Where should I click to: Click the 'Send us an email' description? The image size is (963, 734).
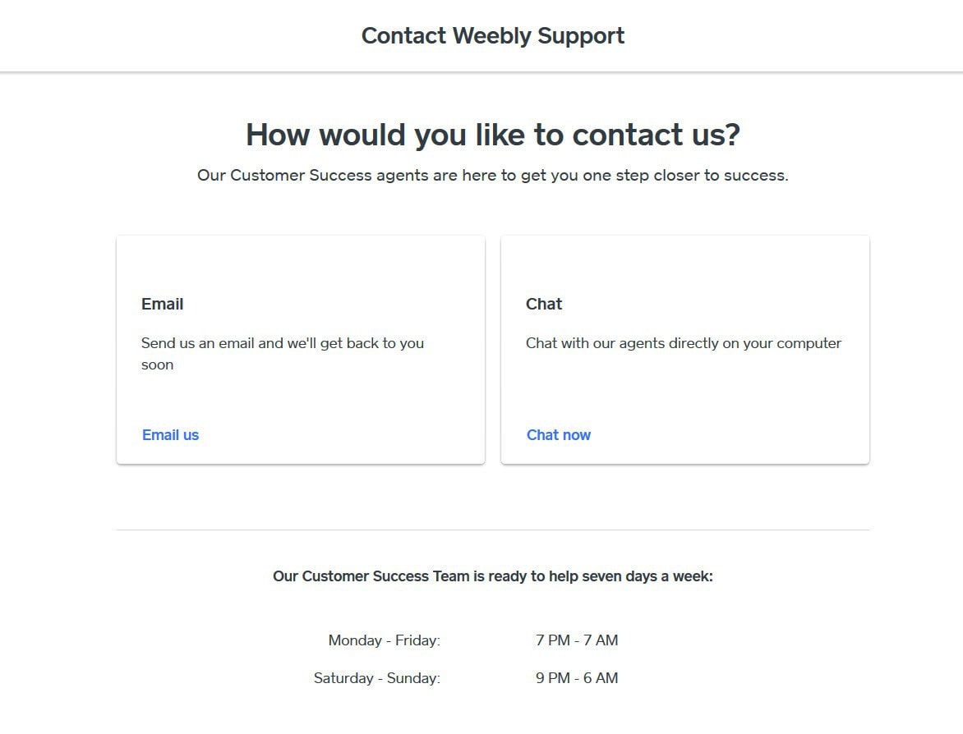(282, 343)
